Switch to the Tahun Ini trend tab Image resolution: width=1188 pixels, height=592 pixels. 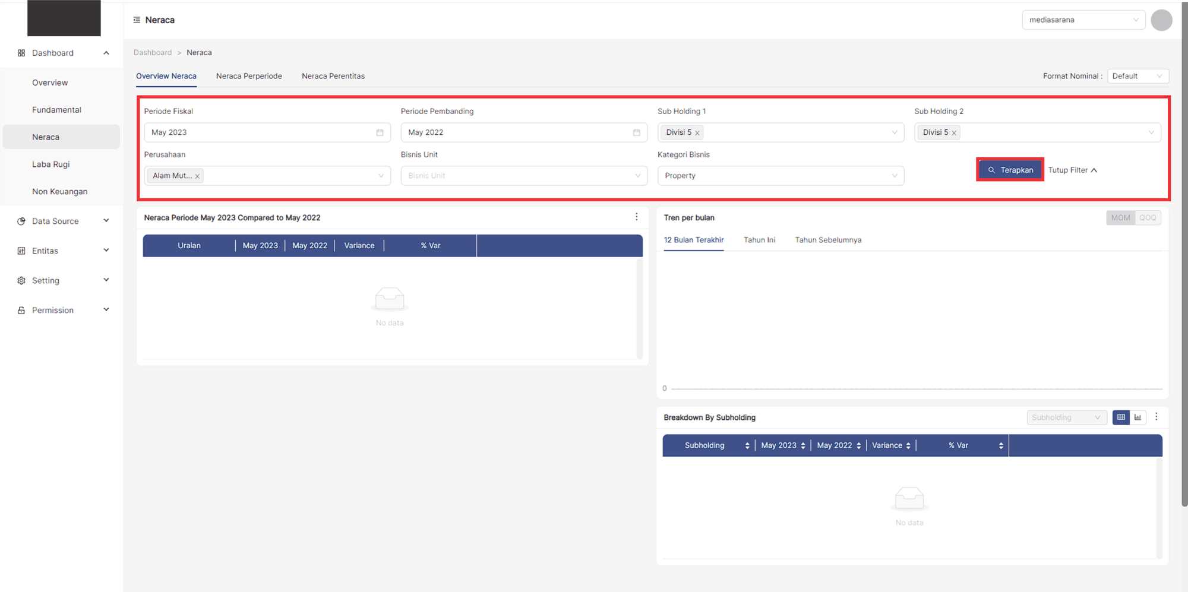(x=759, y=240)
